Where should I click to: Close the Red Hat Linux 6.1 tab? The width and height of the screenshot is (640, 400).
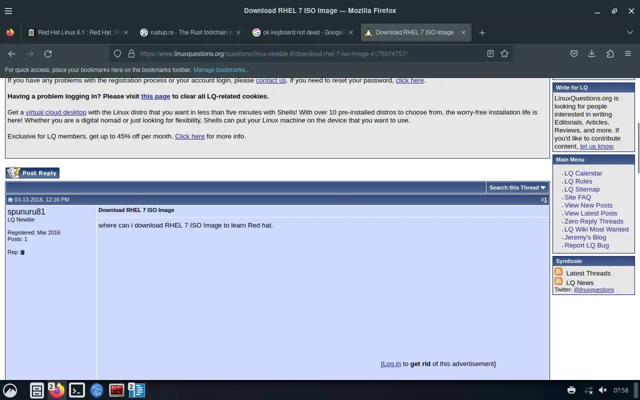[126, 32]
